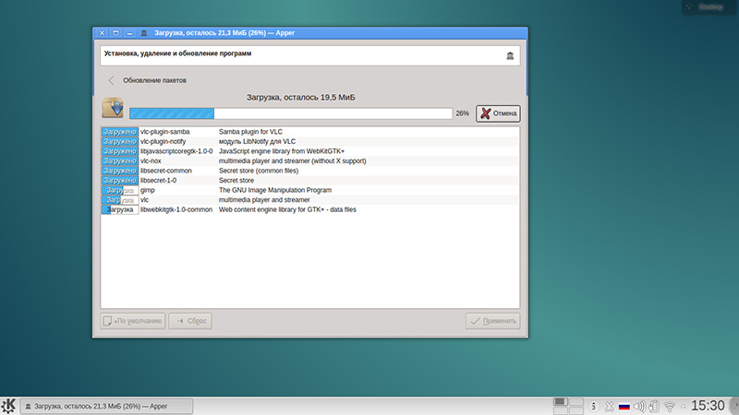Click the Russian flag keyboard layout indicator
The image size is (739, 415).
point(624,406)
